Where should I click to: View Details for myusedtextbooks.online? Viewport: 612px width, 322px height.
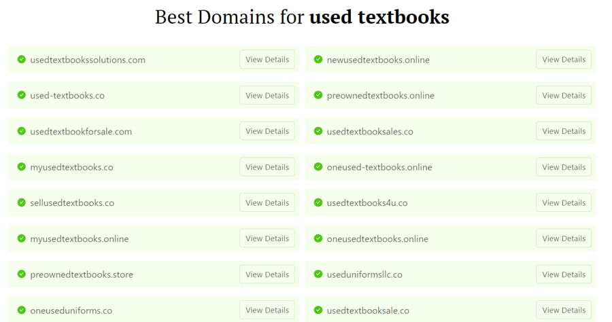pos(267,238)
